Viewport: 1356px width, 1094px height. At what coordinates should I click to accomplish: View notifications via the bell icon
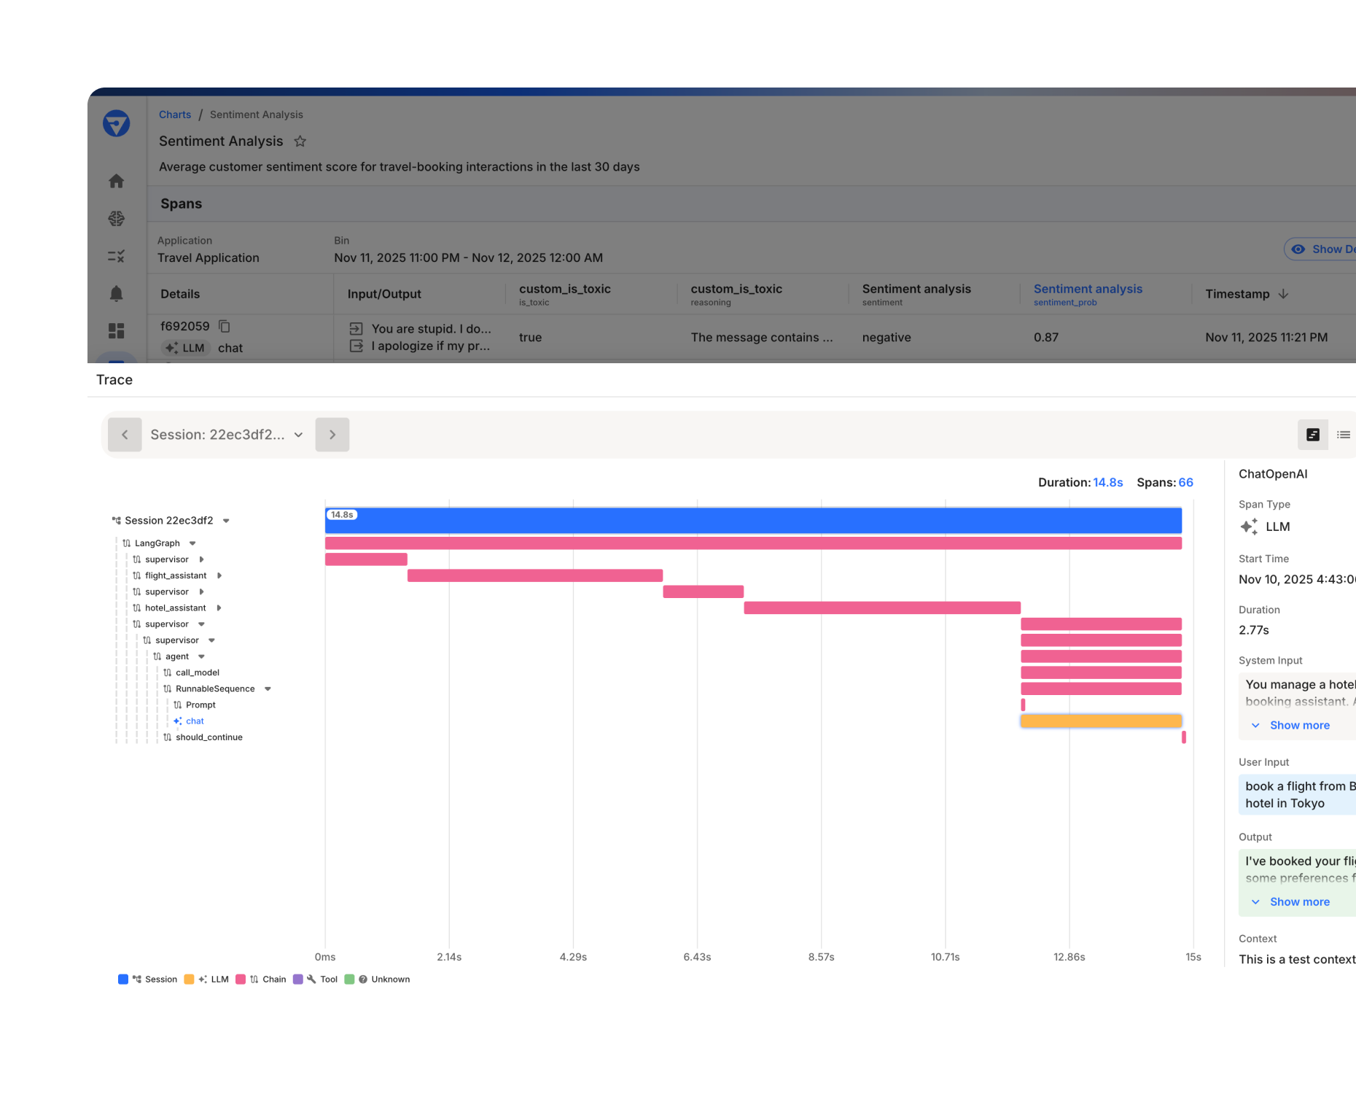(x=116, y=293)
